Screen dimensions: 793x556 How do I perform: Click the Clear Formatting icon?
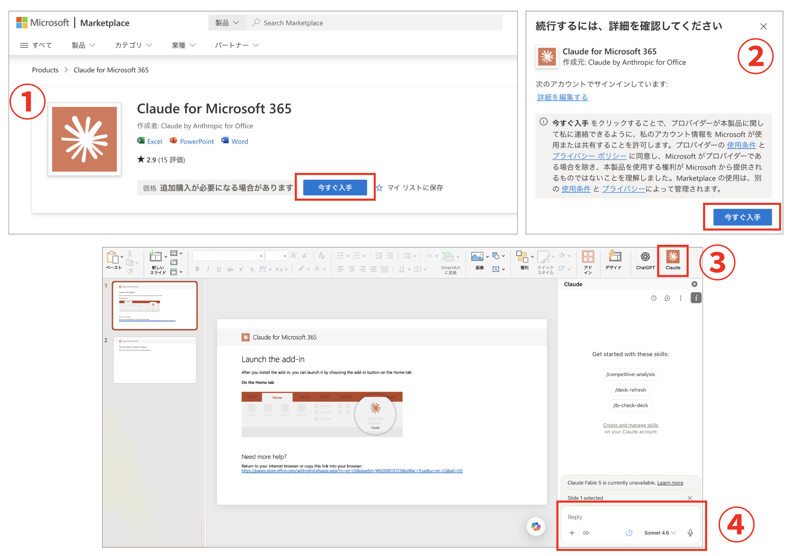[322, 255]
